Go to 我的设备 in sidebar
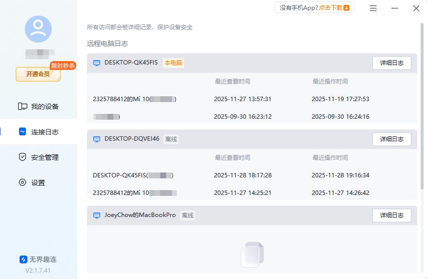427x279 pixels. point(39,107)
